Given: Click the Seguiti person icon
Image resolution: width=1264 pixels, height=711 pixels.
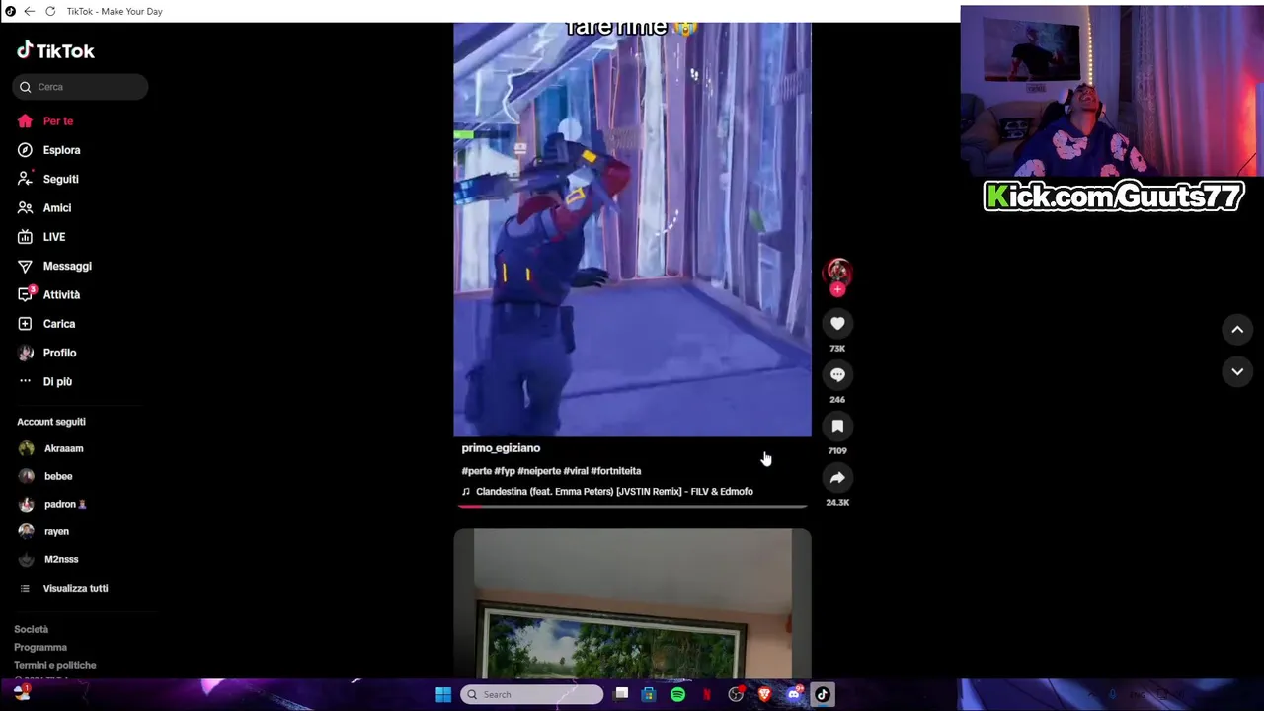Looking at the screenshot, I should point(25,179).
